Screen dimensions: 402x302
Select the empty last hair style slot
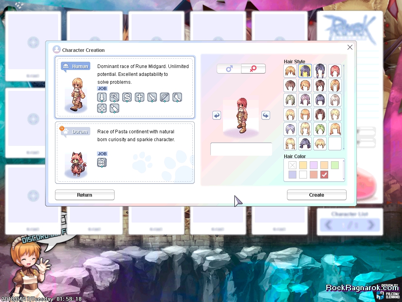tap(335, 144)
